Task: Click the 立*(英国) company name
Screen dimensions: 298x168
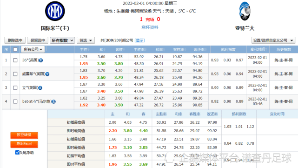Action: [30, 87]
